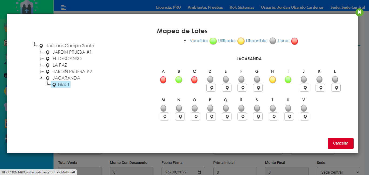
Task: Click the green light under lot B
Action: 179,80
